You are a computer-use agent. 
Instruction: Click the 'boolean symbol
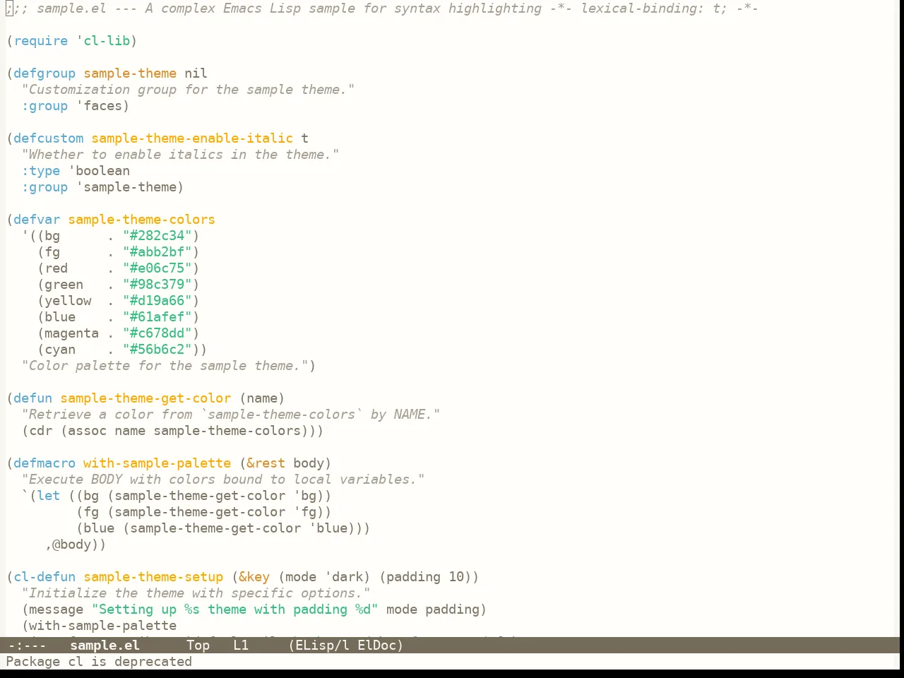pyautogui.click(x=99, y=171)
